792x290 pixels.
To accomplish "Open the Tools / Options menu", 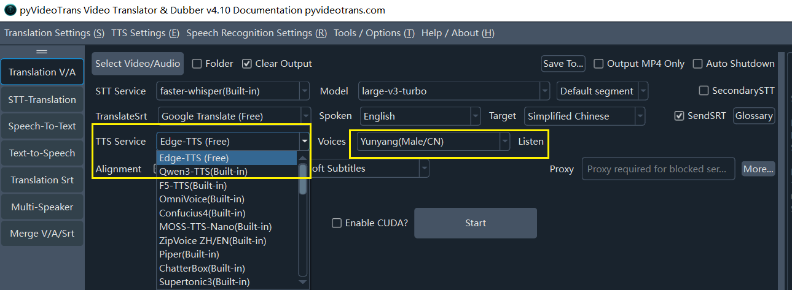I will (x=374, y=33).
